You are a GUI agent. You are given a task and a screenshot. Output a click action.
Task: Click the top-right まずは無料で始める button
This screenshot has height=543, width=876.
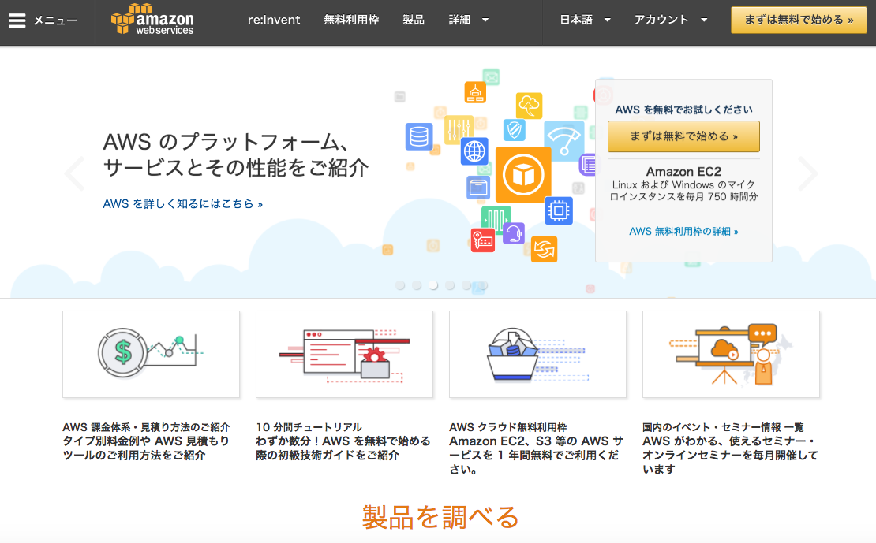click(x=799, y=20)
